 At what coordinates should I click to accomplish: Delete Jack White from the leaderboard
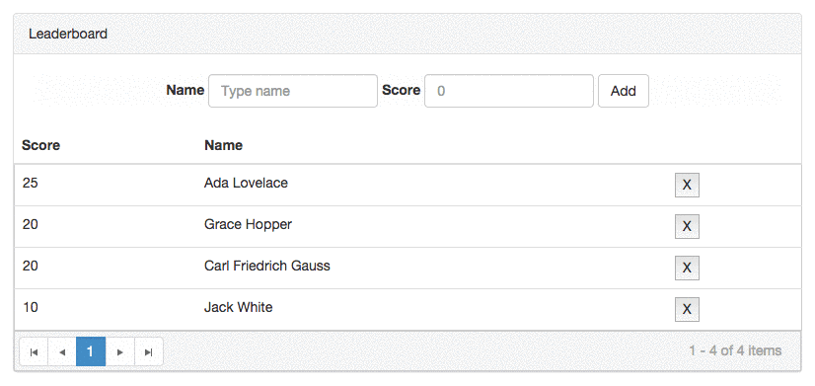(x=687, y=310)
